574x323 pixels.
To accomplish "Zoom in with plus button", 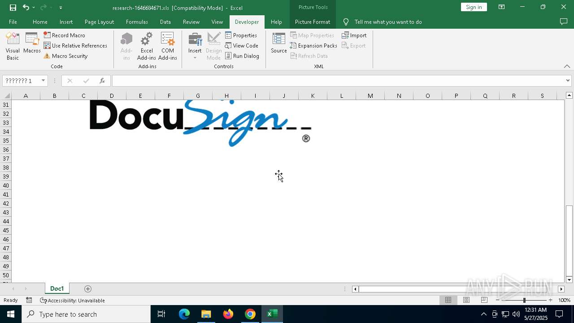I will (x=550, y=300).
